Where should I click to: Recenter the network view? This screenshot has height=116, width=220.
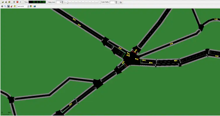coord(2,6)
